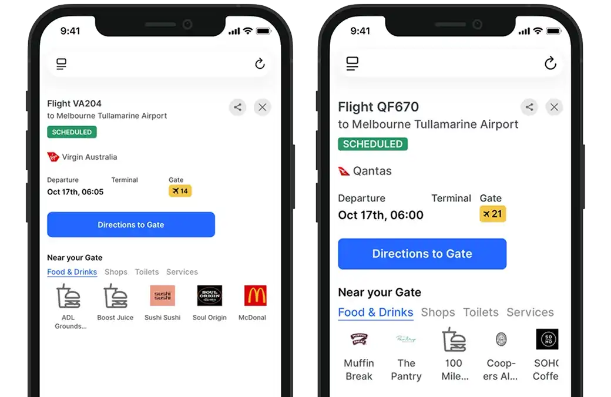Tap refresh icon on left phone
Screen dimensions: 611x397
[260, 63]
